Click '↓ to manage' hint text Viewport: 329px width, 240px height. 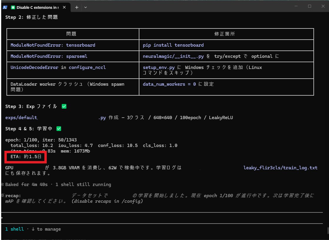pyautogui.click(x=46, y=229)
